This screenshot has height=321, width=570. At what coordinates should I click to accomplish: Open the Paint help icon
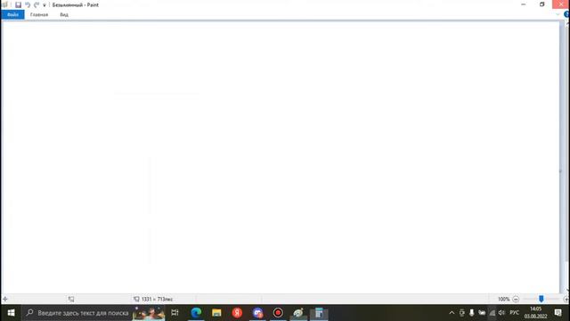click(566, 14)
